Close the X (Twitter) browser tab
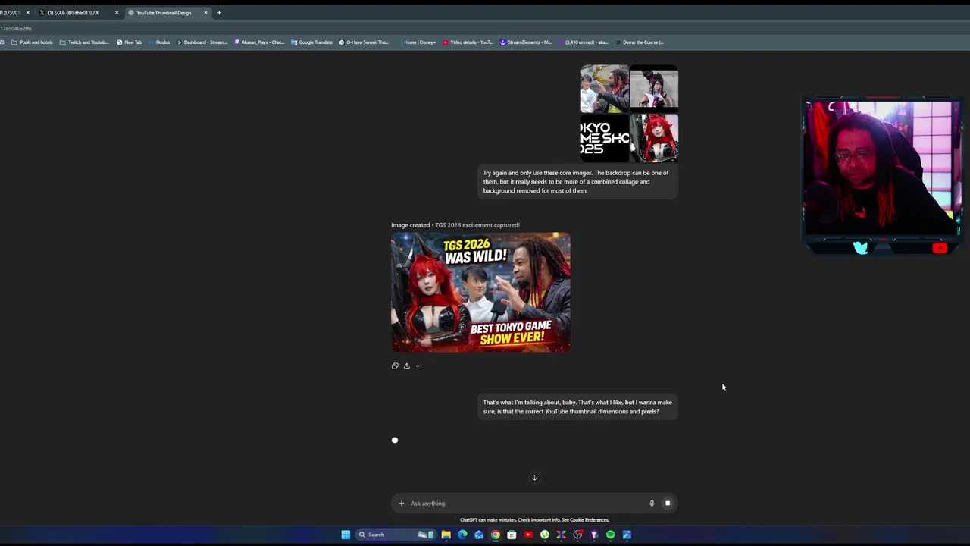The height and width of the screenshot is (546, 970). click(x=117, y=12)
